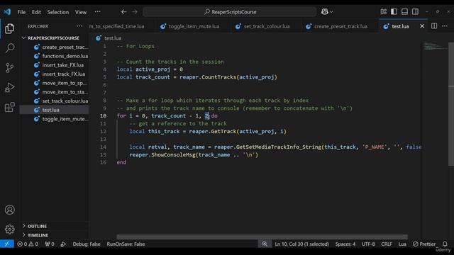Click line number 12 in gutter

103,131
